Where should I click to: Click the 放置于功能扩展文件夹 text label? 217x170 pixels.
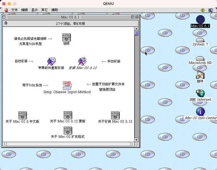tap(108, 84)
